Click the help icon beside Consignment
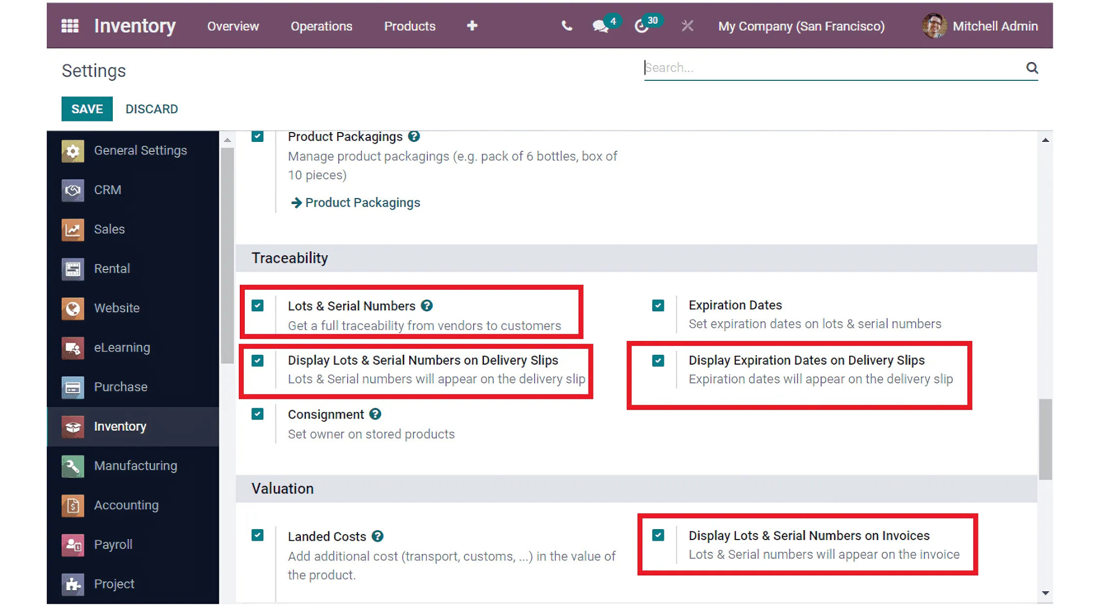This screenshot has width=1100, height=605. pyautogui.click(x=375, y=414)
